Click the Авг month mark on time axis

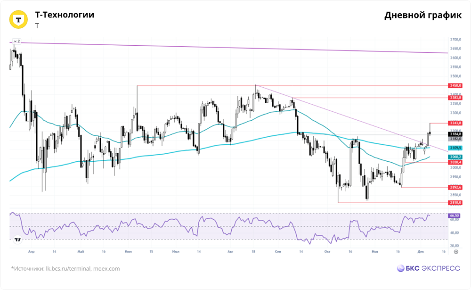(230, 252)
